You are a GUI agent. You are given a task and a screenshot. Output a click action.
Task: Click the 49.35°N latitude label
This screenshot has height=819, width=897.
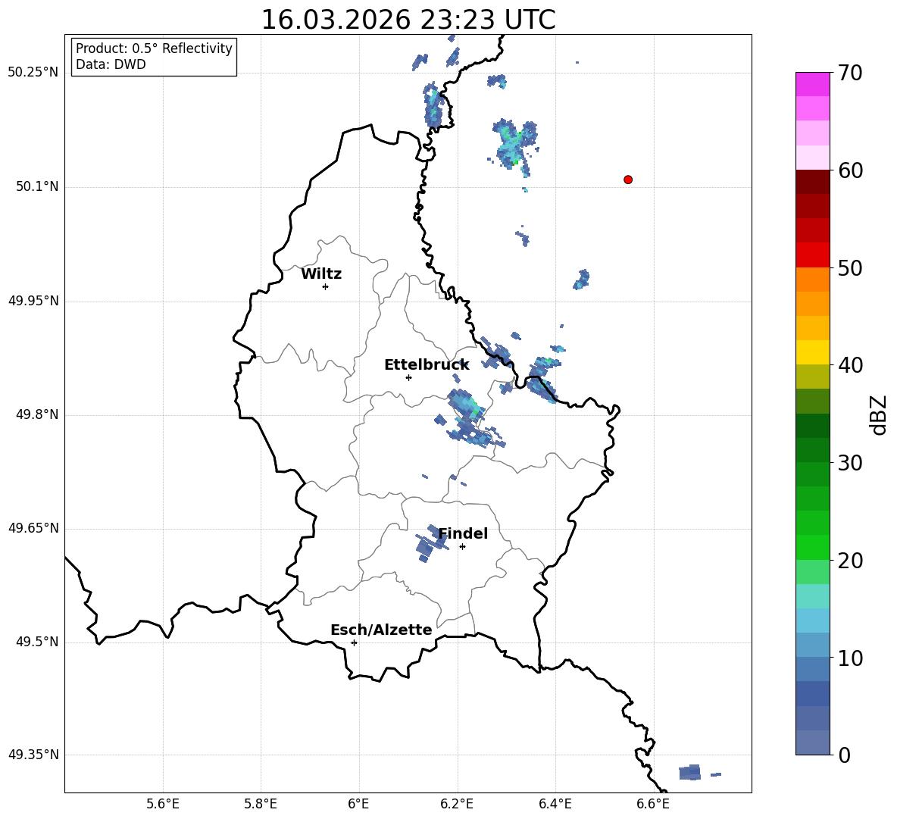coord(33,755)
